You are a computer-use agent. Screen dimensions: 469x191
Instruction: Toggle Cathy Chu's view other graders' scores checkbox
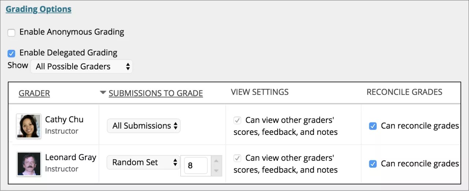click(x=237, y=120)
